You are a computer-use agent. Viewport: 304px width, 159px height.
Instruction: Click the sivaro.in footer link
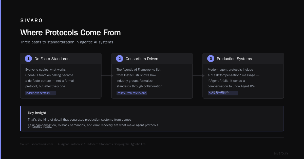[x=281, y=153]
